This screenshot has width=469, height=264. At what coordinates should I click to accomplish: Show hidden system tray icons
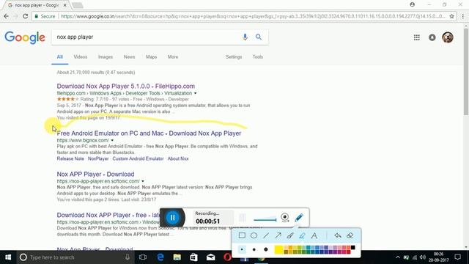point(398,257)
